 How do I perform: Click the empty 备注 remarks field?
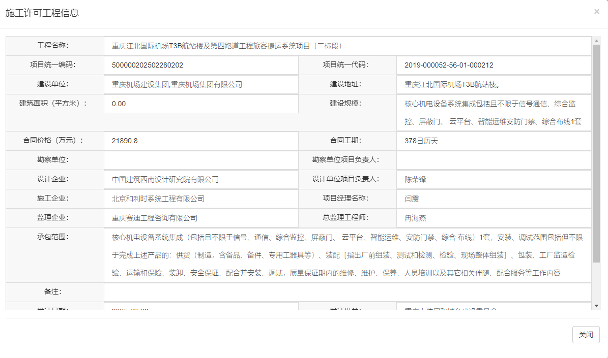point(347,292)
